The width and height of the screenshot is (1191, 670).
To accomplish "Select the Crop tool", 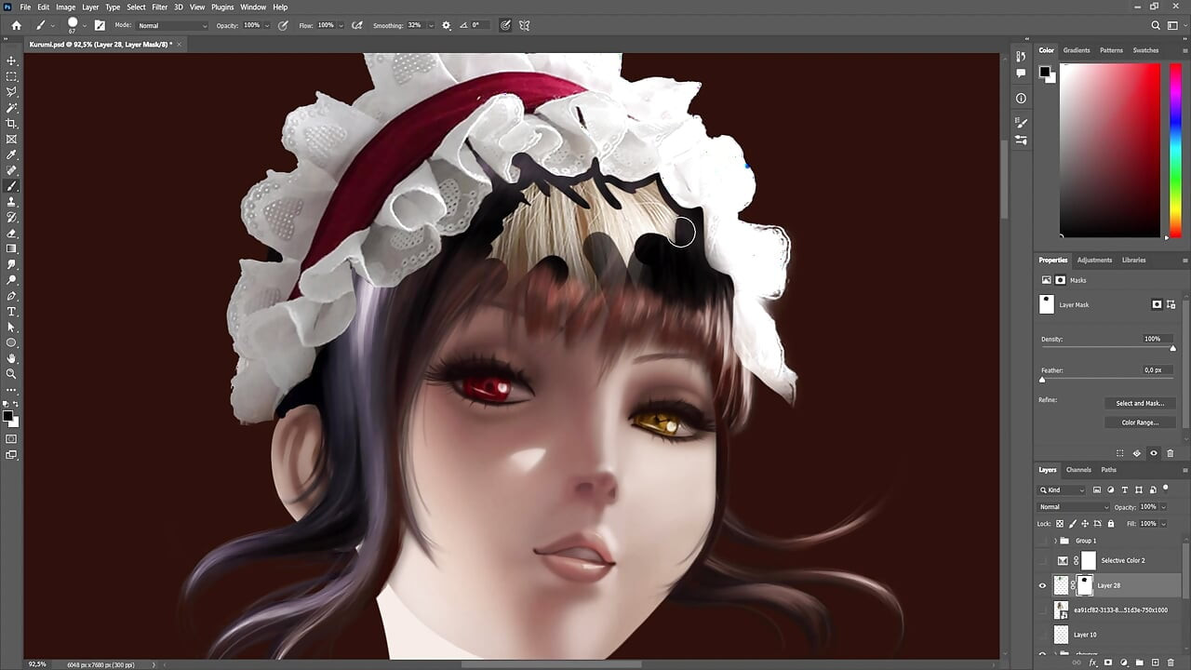I will click(12, 124).
